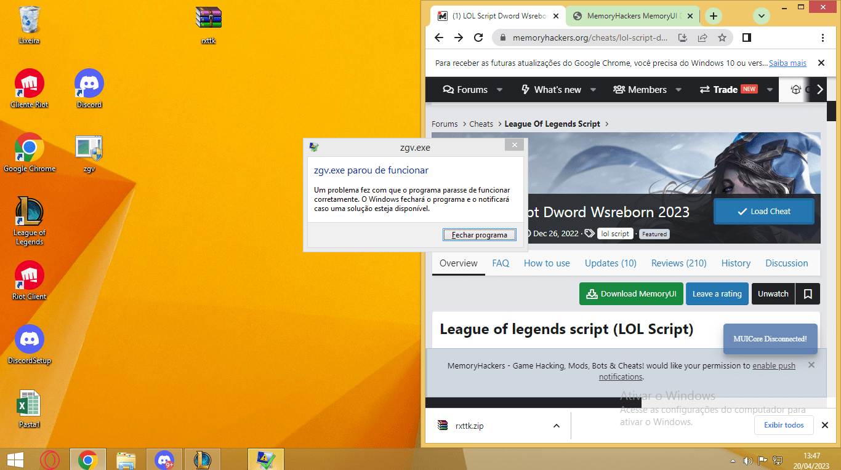Select the Pasta1 Excel file on the desktop
Screen dimensions: 841x470
(x=30, y=408)
